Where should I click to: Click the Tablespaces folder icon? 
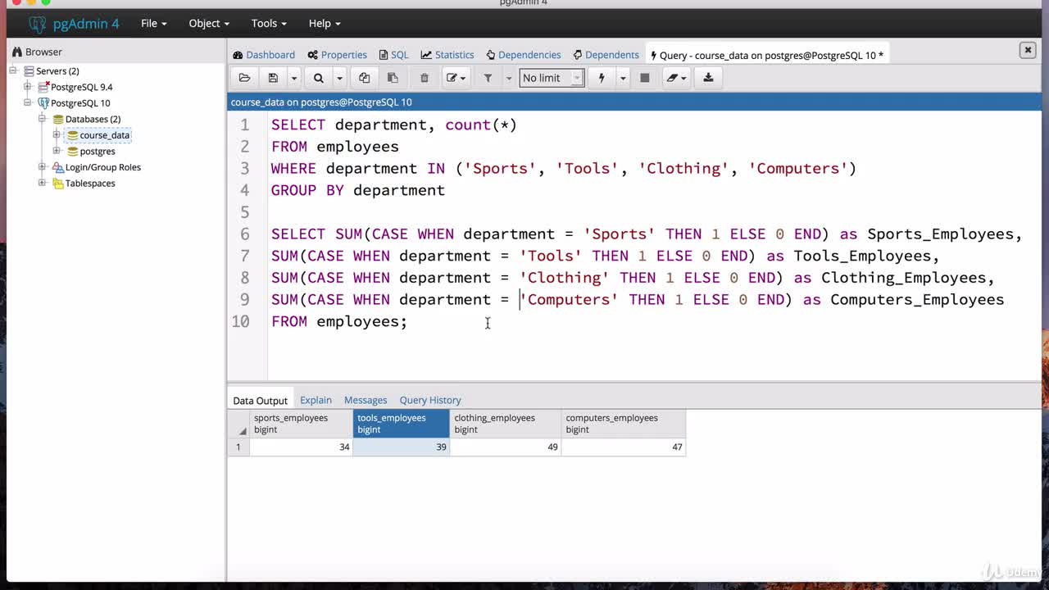coord(58,184)
